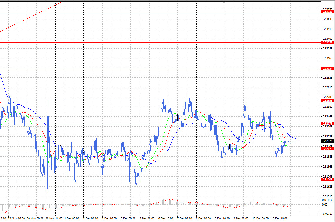Click price scale value 0.92465

[x=328, y=117]
